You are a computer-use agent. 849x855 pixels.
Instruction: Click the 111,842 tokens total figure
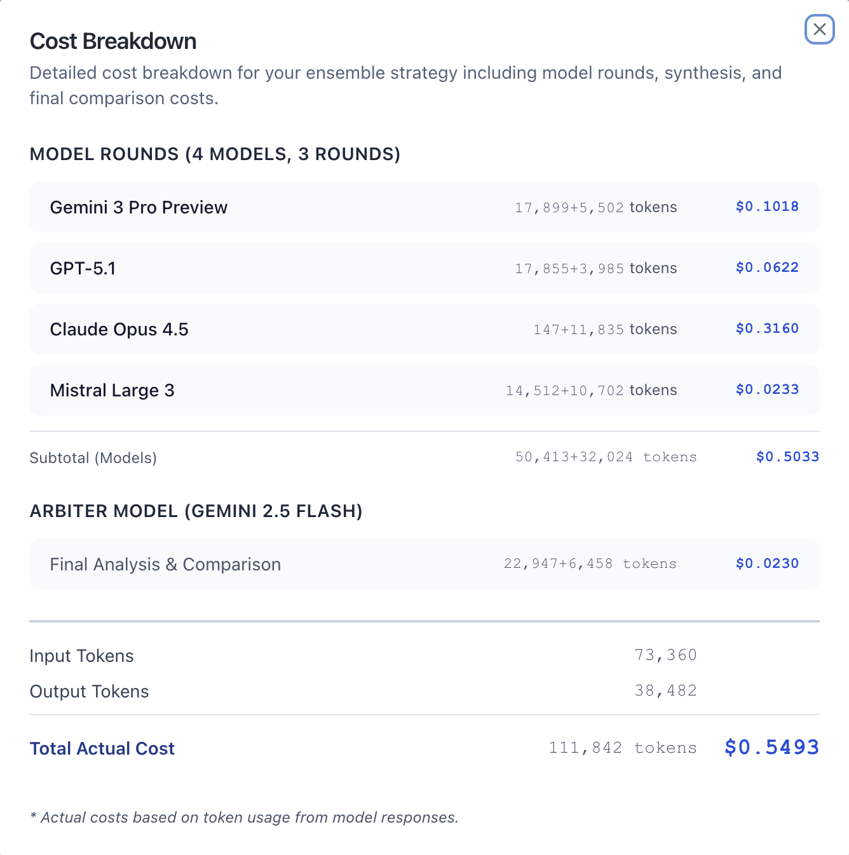[622, 748]
